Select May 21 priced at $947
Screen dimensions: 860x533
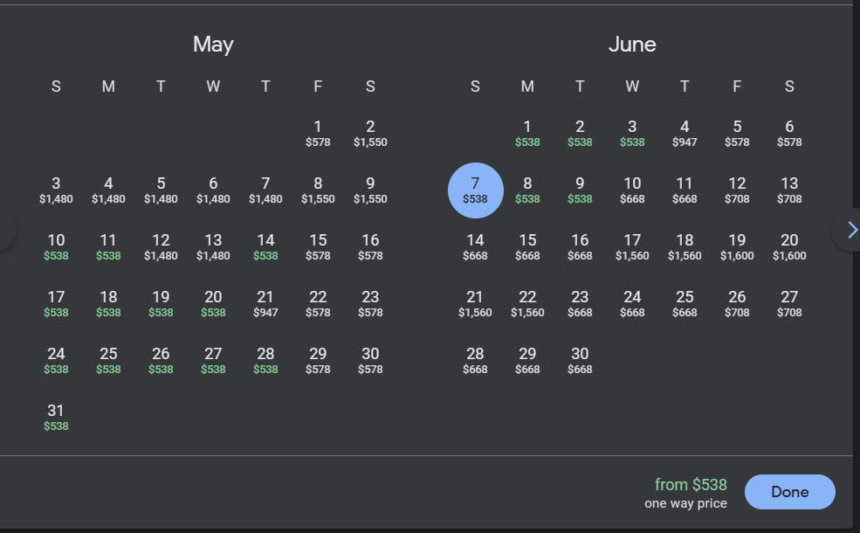pos(265,303)
